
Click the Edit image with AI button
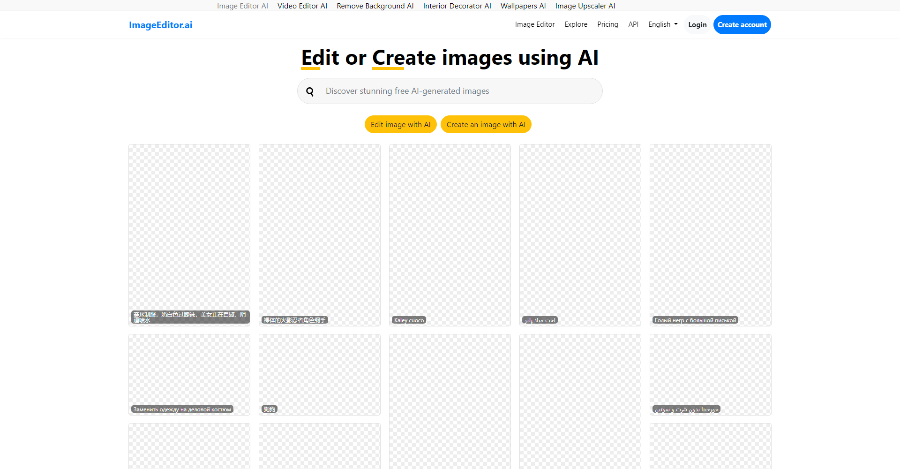pyautogui.click(x=400, y=124)
